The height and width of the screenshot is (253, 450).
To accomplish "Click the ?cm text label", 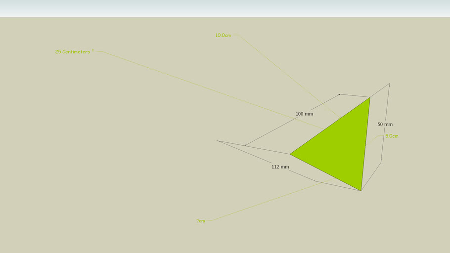I will [200, 221].
